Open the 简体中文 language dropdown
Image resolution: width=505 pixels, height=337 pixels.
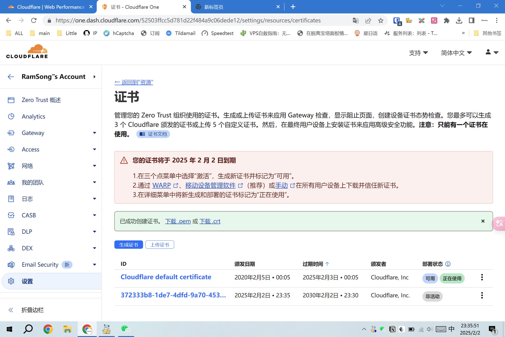pyautogui.click(x=456, y=53)
